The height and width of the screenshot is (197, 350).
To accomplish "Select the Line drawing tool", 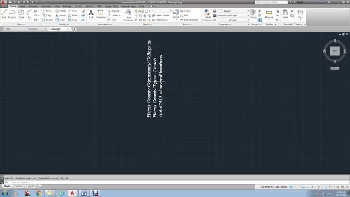I will (x=4, y=14).
